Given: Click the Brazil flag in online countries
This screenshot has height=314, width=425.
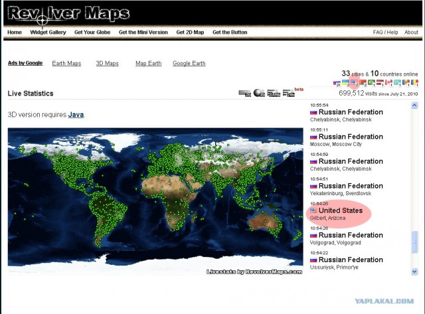Looking at the screenshot, I should tap(372, 82).
